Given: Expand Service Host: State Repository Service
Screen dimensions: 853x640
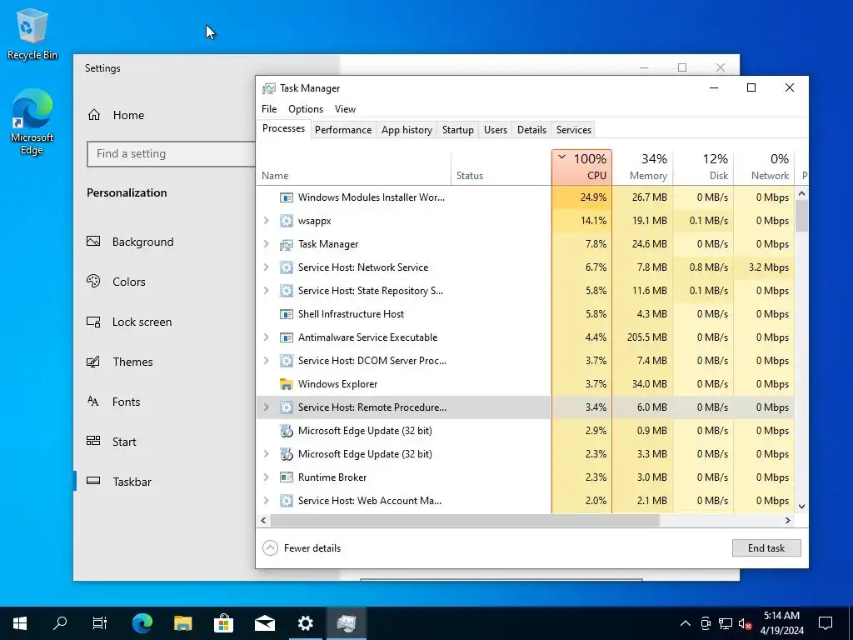Looking at the screenshot, I should tap(266, 291).
